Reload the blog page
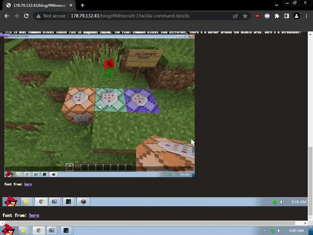The width and height of the screenshot is (313, 235). [26, 16]
